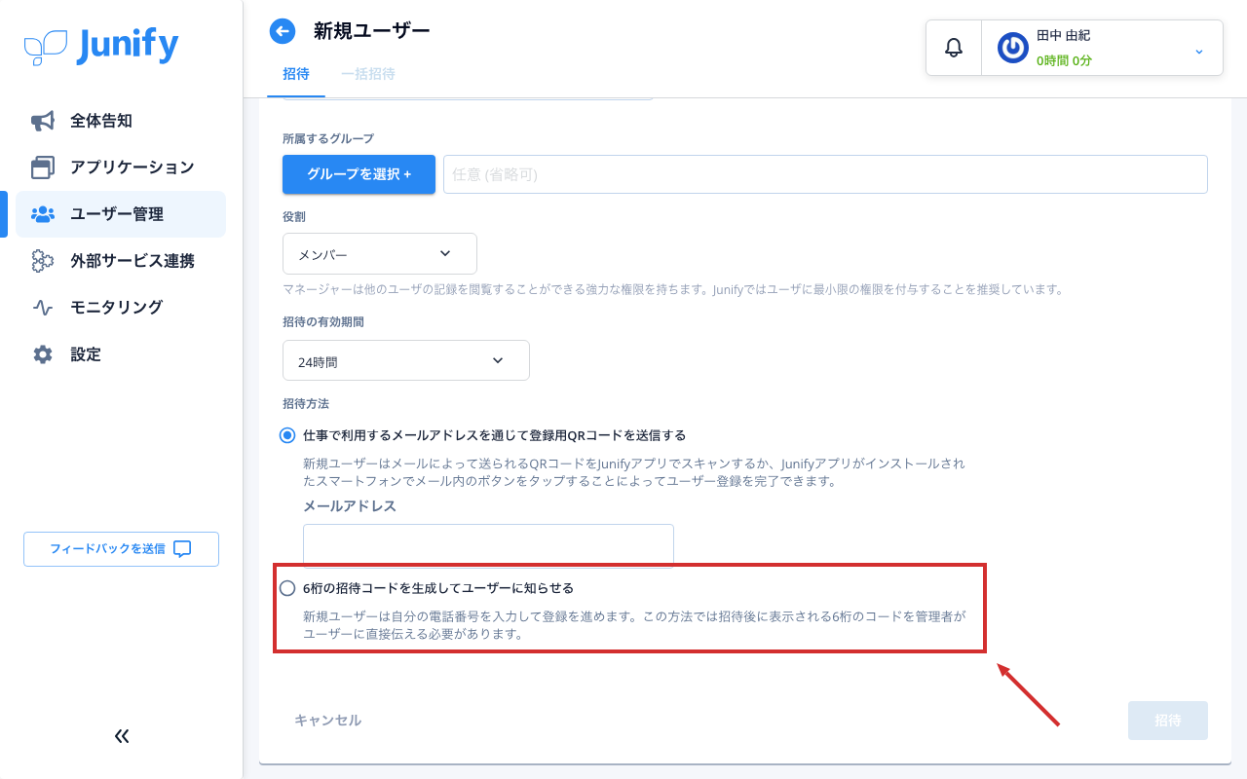Open ユーザー管理 in the sidebar
Viewport: 1247px width, 779px height.
(121, 214)
